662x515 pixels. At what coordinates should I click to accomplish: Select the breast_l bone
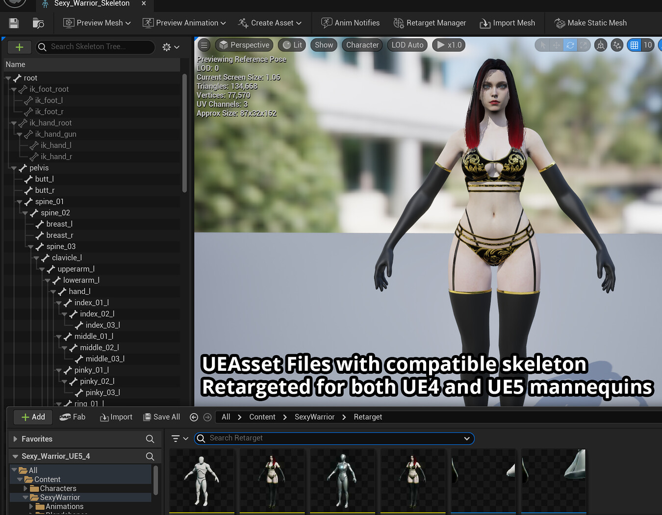pos(59,224)
